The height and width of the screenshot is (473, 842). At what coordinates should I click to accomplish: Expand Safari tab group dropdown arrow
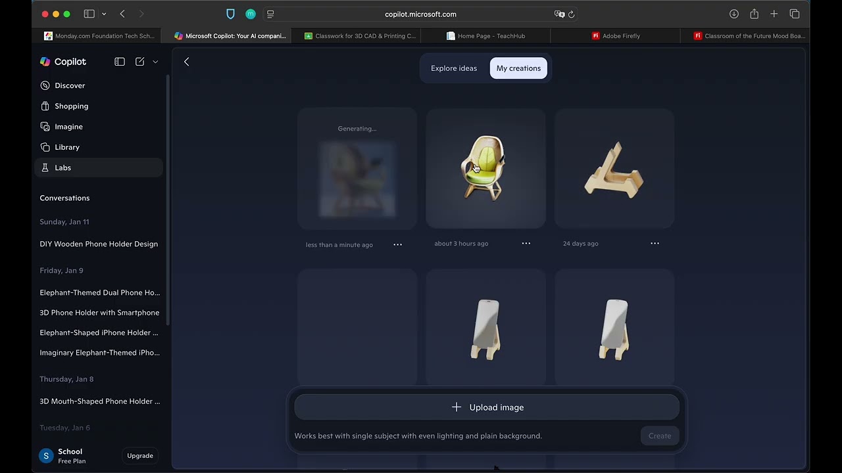pos(104,14)
